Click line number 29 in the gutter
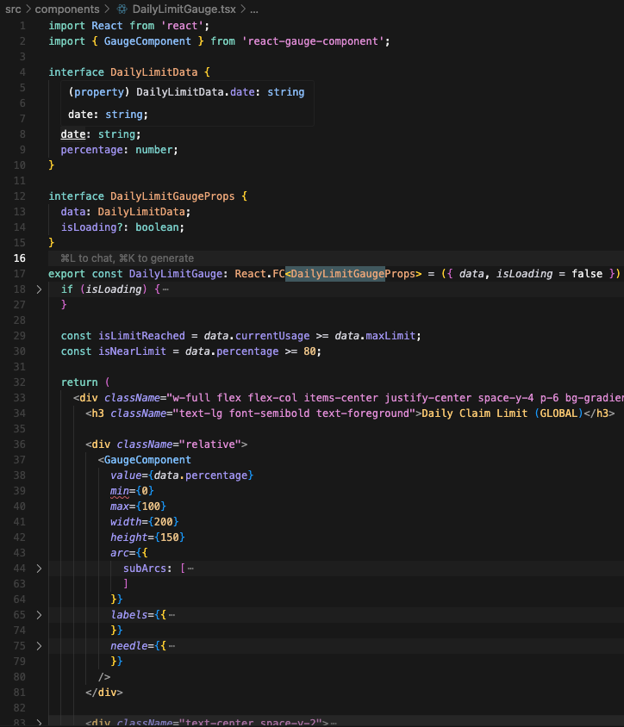Image resolution: width=624 pixels, height=727 pixels. point(21,336)
